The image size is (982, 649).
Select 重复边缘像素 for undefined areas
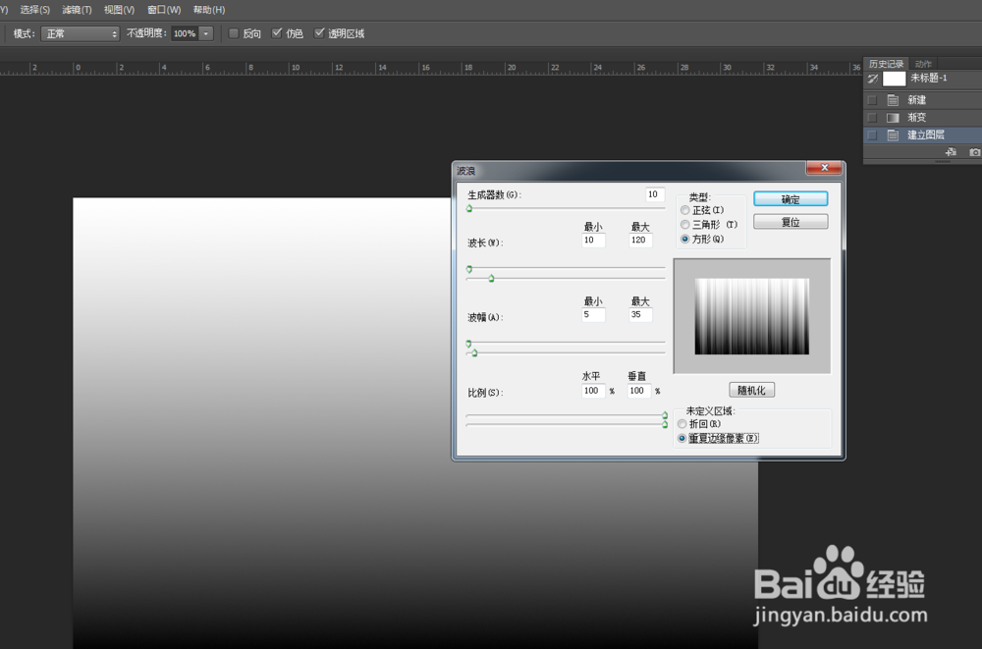682,439
